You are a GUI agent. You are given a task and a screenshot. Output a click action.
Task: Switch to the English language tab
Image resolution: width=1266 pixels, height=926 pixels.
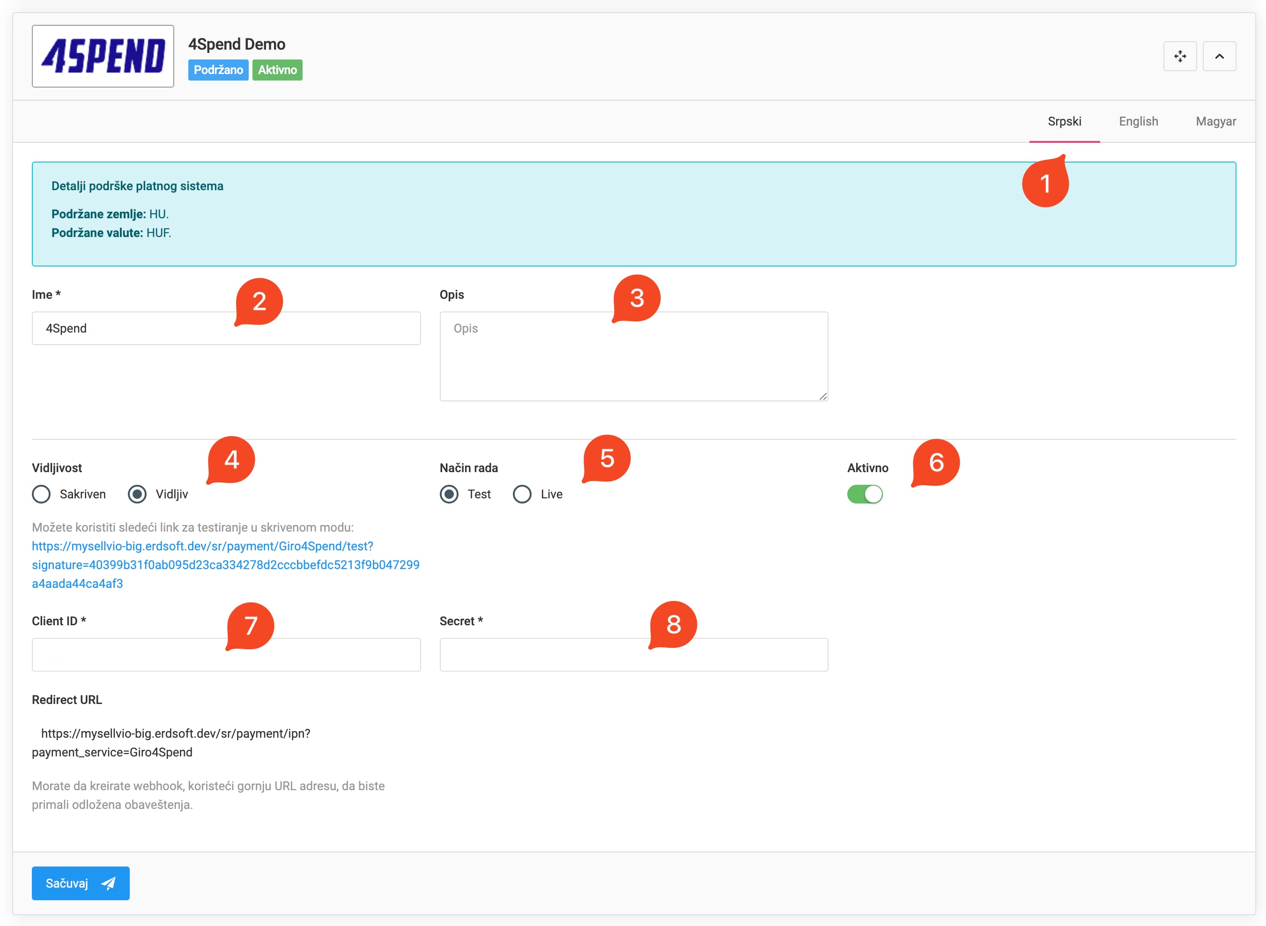coord(1138,122)
